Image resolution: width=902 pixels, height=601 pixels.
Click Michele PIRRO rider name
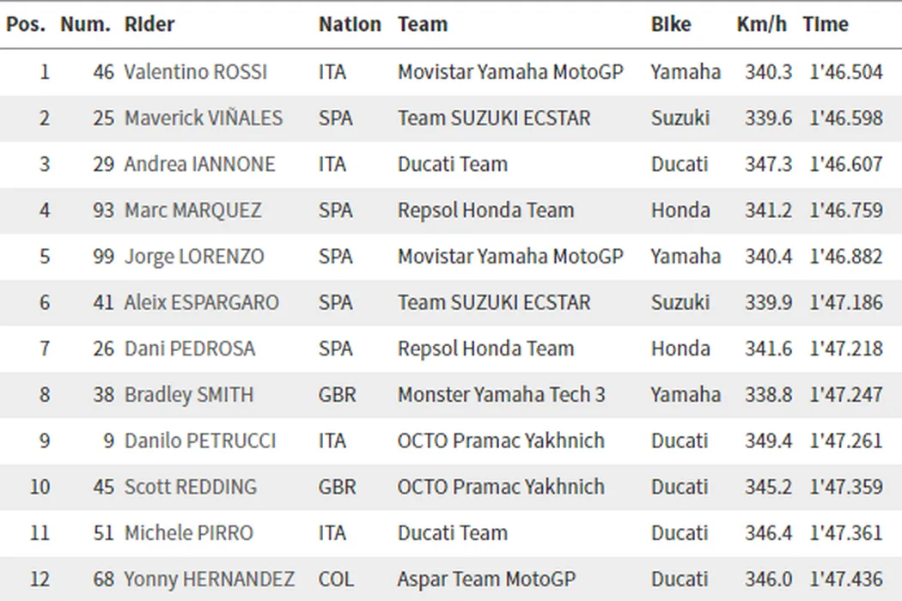click(189, 533)
